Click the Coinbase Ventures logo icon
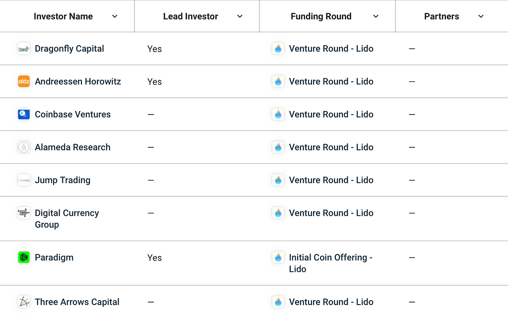The width and height of the screenshot is (508, 316). point(24,114)
